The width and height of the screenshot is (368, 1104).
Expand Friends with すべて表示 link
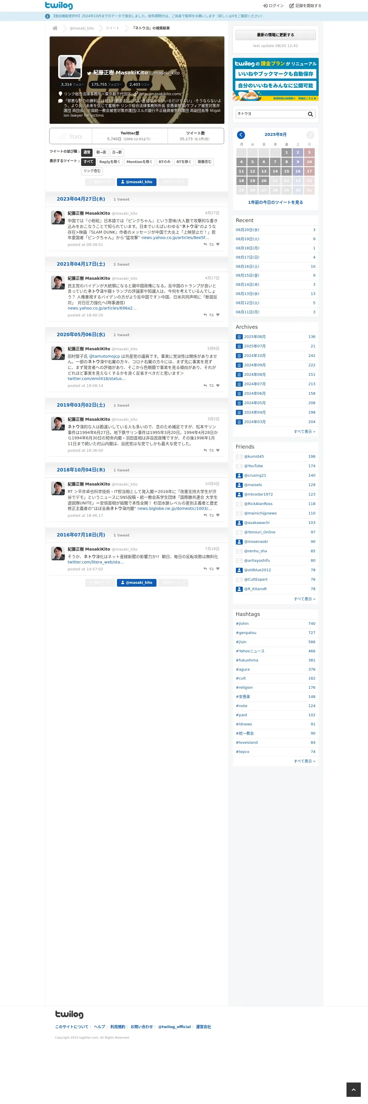point(305,599)
